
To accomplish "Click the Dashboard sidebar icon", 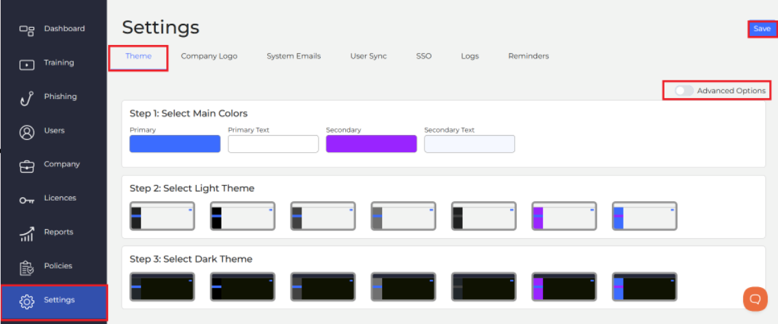I will pyautogui.click(x=26, y=31).
